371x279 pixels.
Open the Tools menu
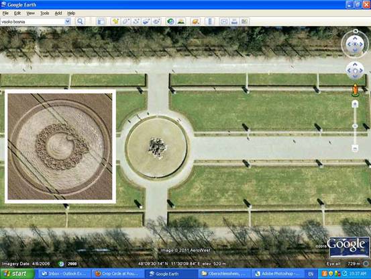click(44, 13)
